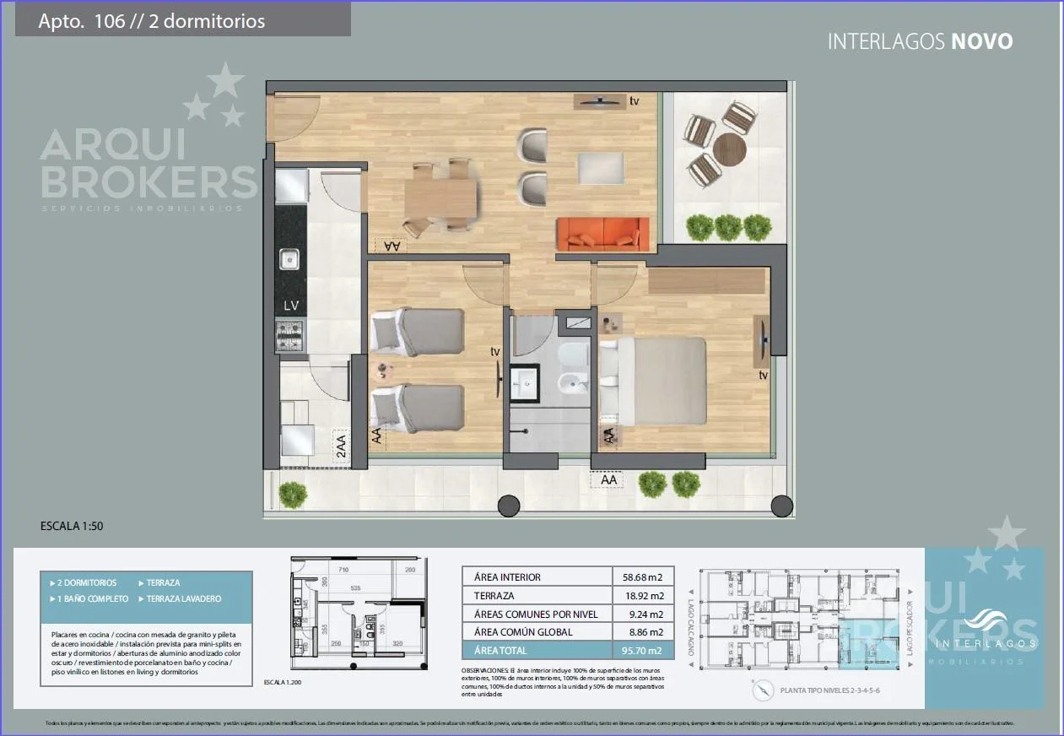The width and height of the screenshot is (1064, 736).
Task: Click the 'tv' label in the master bedroom
Action: [x=763, y=375]
